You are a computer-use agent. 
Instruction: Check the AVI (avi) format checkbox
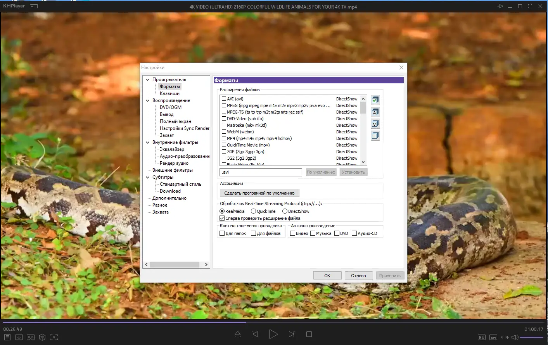[224, 99]
